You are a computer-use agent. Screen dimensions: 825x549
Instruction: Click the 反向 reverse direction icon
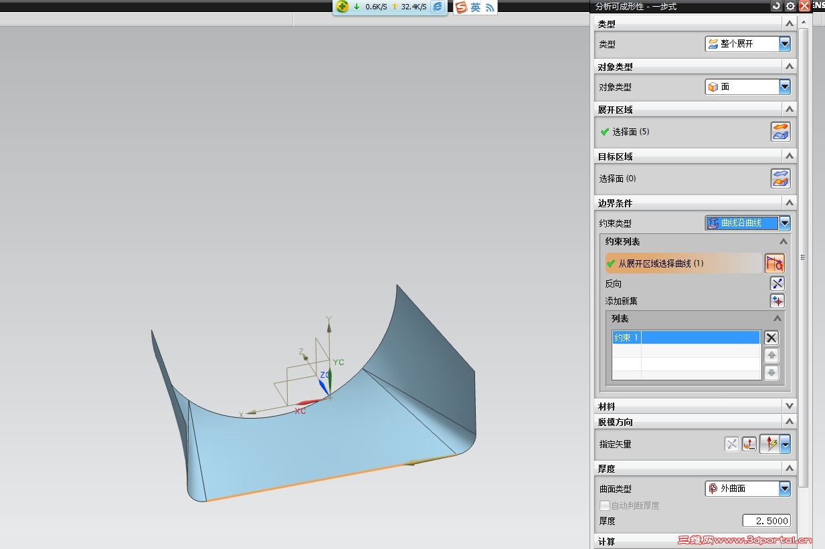(777, 284)
